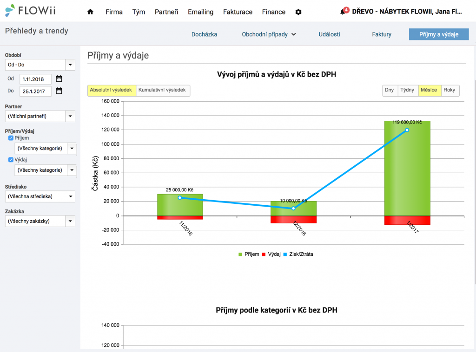
Task: Open Výdaj category dropdown
Action: [x=46, y=170]
